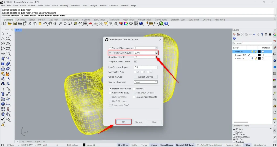Open options with the gear icon in toolbar
The width and height of the screenshot is (277, 147).
(x=151, y=24)
